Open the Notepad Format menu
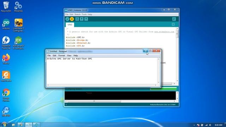This screenshot has height=127, width=226. [x=61, y=56]
